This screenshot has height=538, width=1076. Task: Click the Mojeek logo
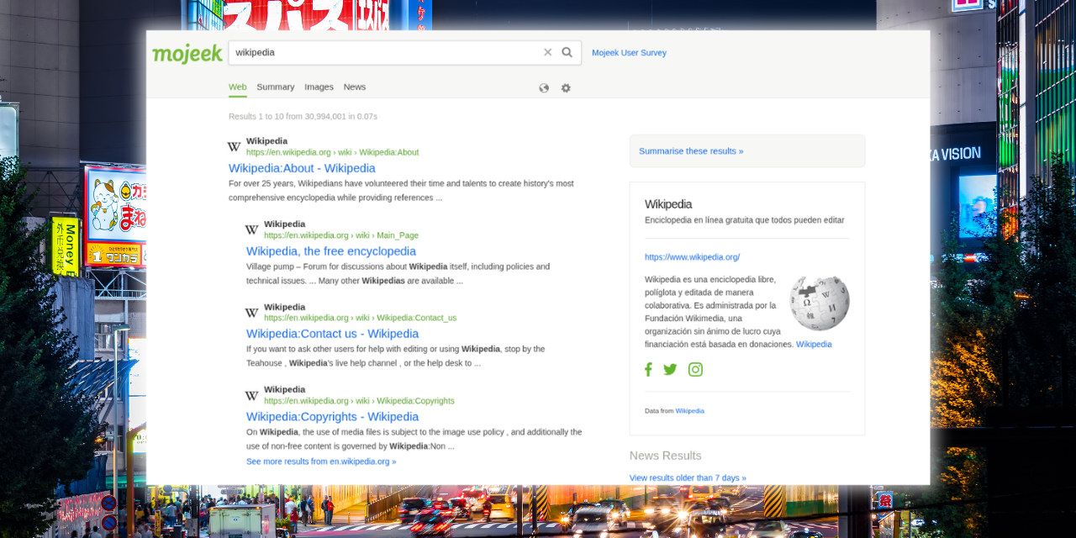tap(187, 53)
